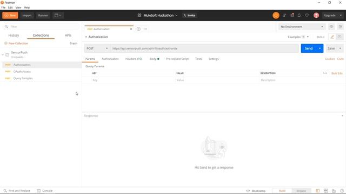Open the Body tab
The image size is (346, 194).
pyautogui.click(x=154, y=59)
